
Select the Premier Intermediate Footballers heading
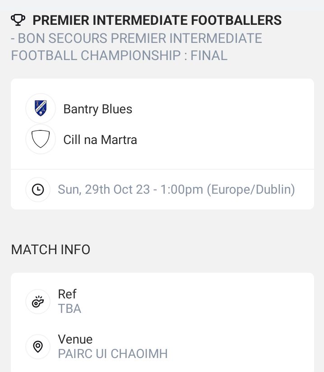[157, 20]
